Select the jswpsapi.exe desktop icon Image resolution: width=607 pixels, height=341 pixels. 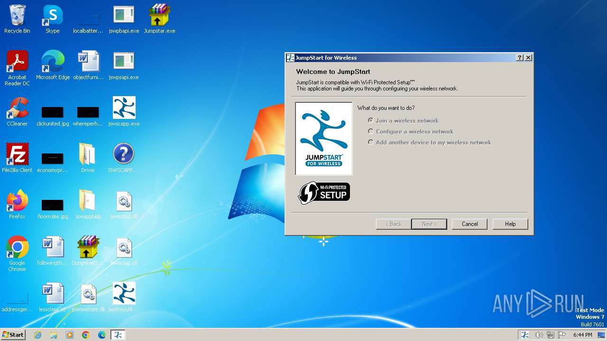click(x=124, y=65)
